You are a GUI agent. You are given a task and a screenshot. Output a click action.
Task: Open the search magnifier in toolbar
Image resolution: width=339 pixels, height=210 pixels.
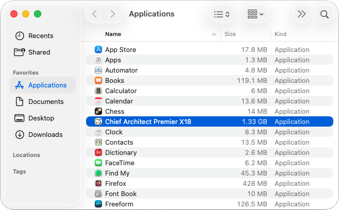pos(325,14)
